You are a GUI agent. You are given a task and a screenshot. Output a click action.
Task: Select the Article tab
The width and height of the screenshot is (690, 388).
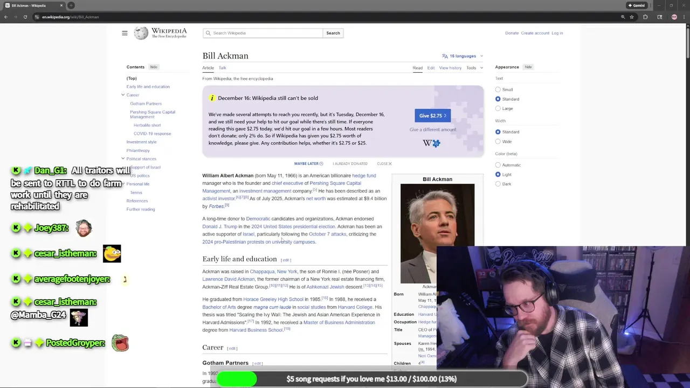click(x=208, y=68)
